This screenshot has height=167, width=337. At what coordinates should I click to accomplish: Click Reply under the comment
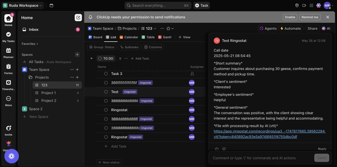click(x=322, y=149)
